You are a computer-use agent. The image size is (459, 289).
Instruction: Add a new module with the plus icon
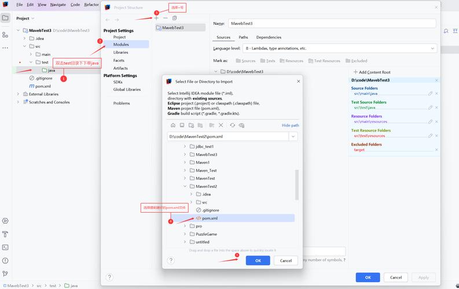point(157,18)
